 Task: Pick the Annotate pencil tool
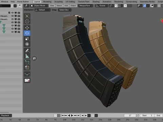coord(27,50)
